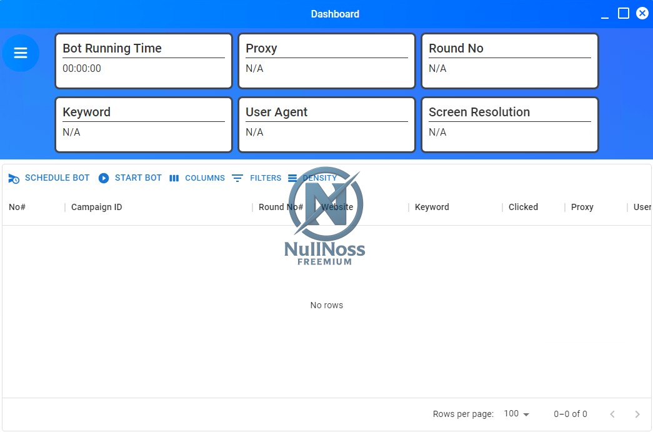Click the Proxy column header
Viewport: 653px width, 432px height.
tap(582, 207)
